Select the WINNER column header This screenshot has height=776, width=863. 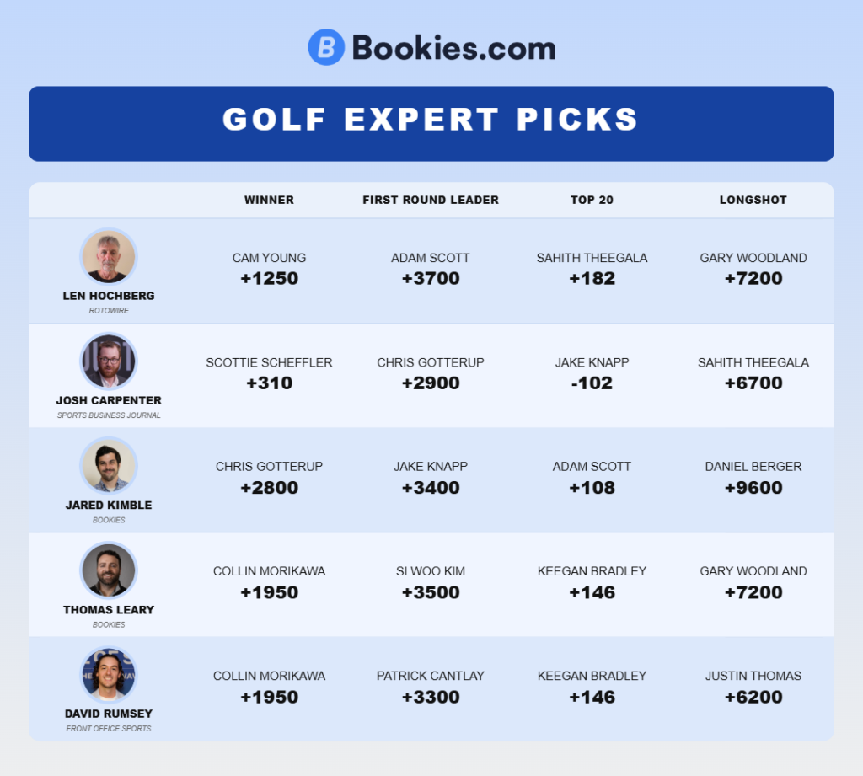[x=269, y=201]
